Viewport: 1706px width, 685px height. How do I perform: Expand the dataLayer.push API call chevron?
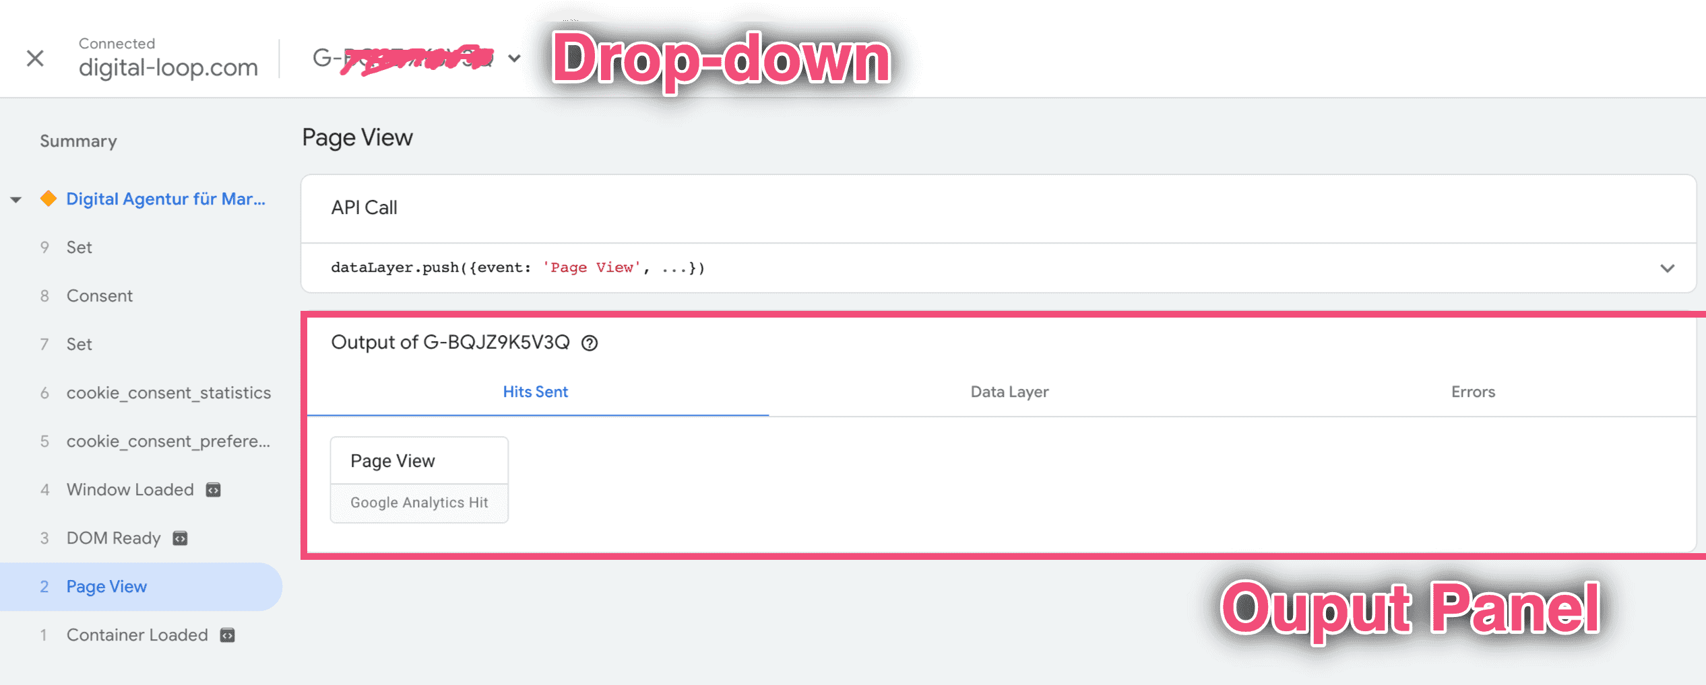1667,268
